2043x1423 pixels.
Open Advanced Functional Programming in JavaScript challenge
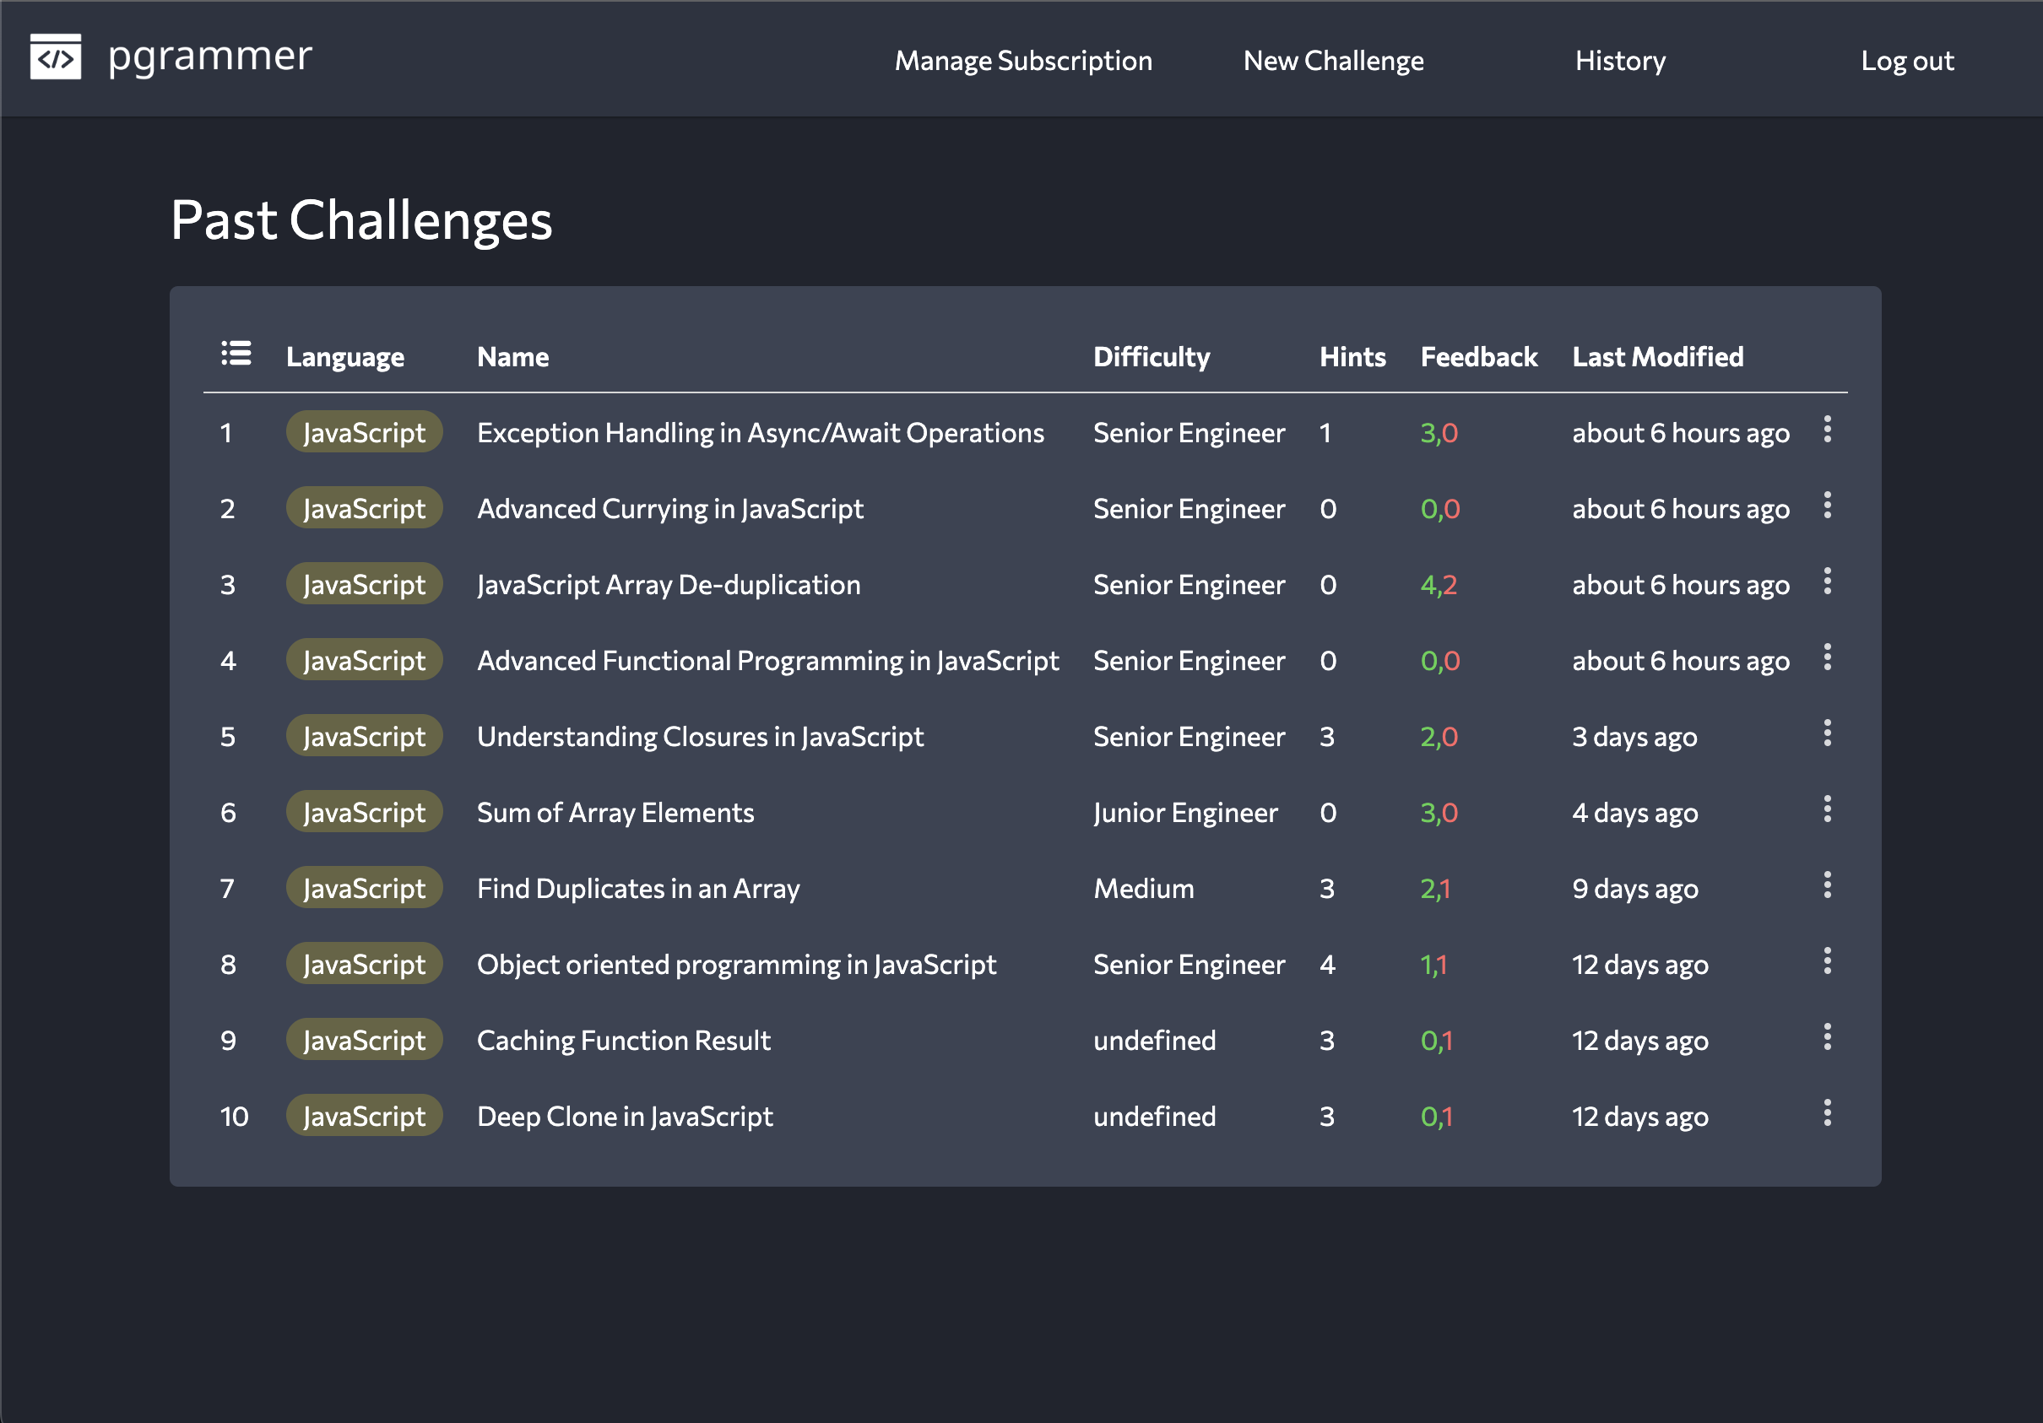767,661
